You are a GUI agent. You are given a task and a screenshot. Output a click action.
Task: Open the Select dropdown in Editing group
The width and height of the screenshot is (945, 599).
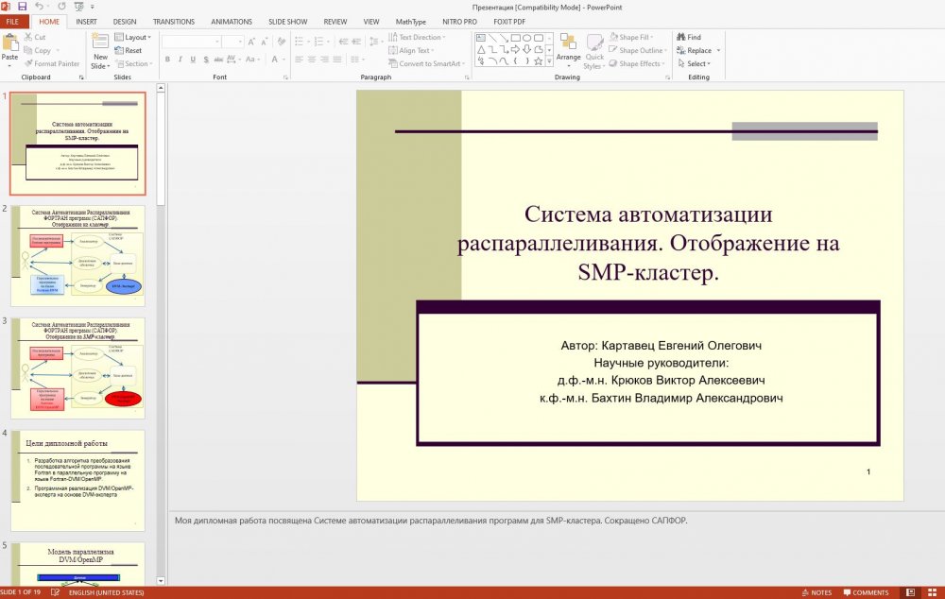(697, 64)
